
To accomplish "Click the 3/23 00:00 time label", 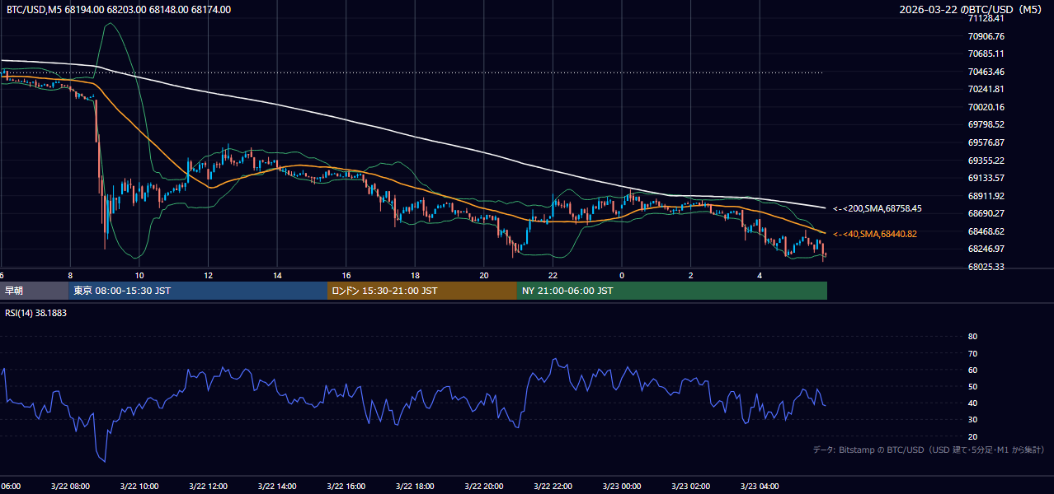I will click(621, 487).
